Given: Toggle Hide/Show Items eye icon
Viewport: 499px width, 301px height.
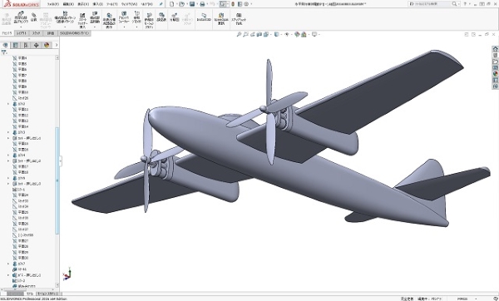Looking at the screenshot, I should point(287,34).
